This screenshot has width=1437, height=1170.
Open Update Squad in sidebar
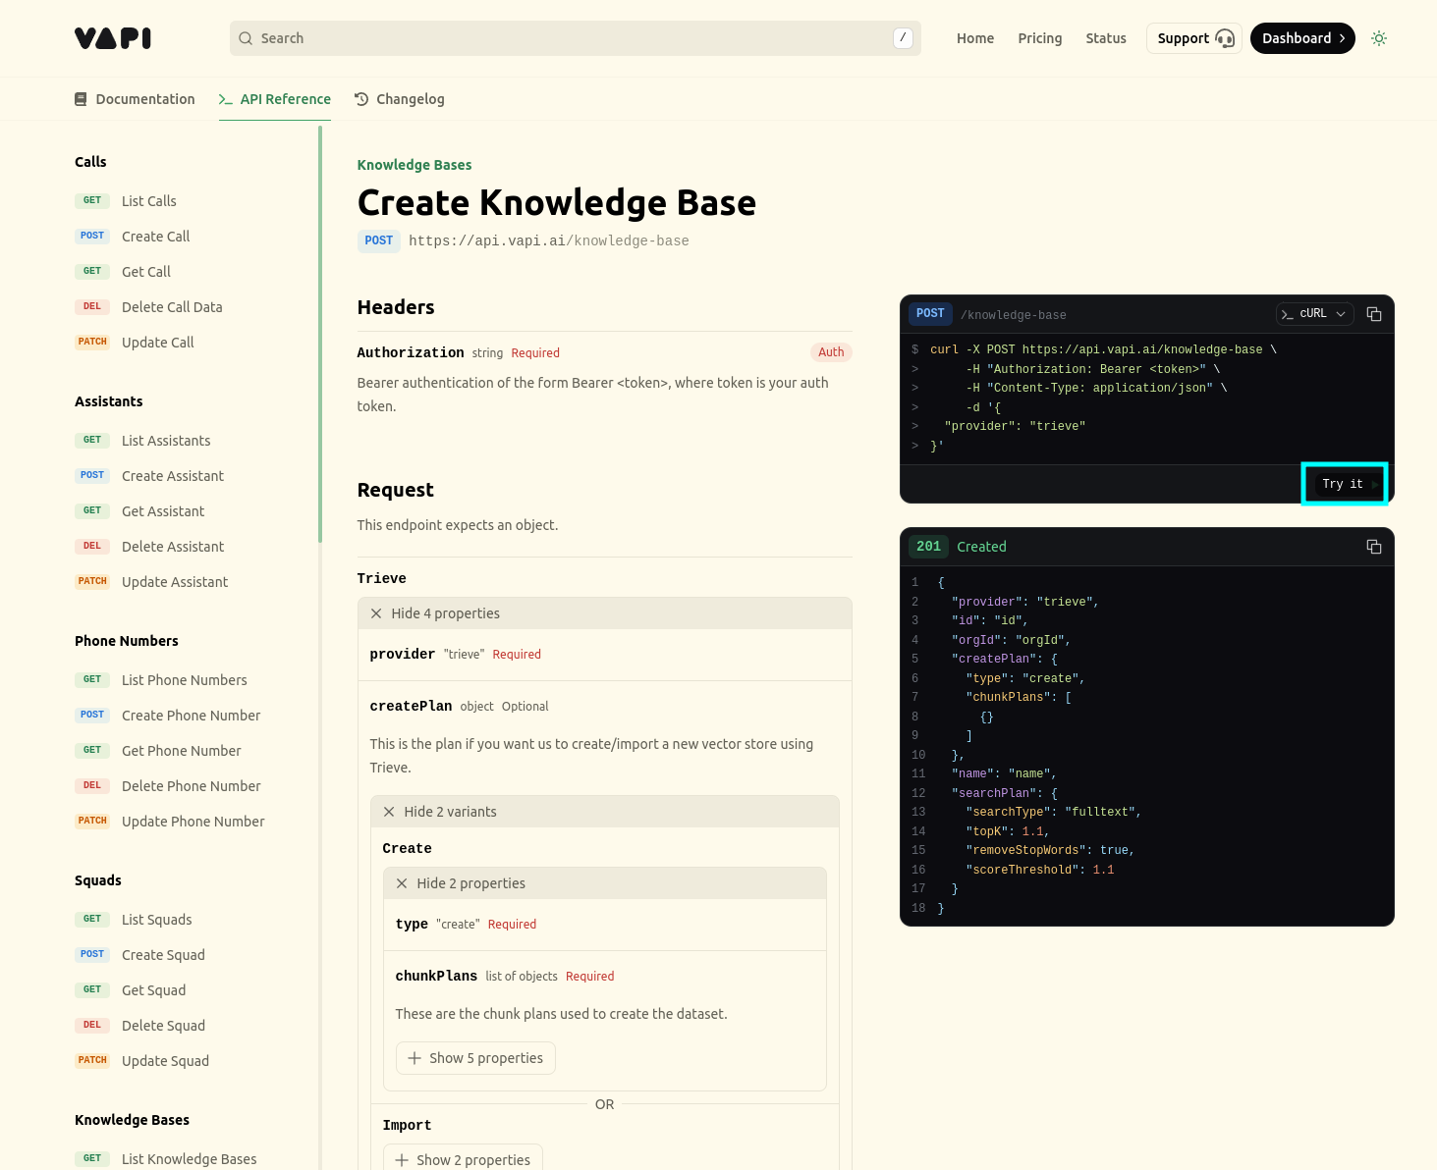coord(165,1061)
